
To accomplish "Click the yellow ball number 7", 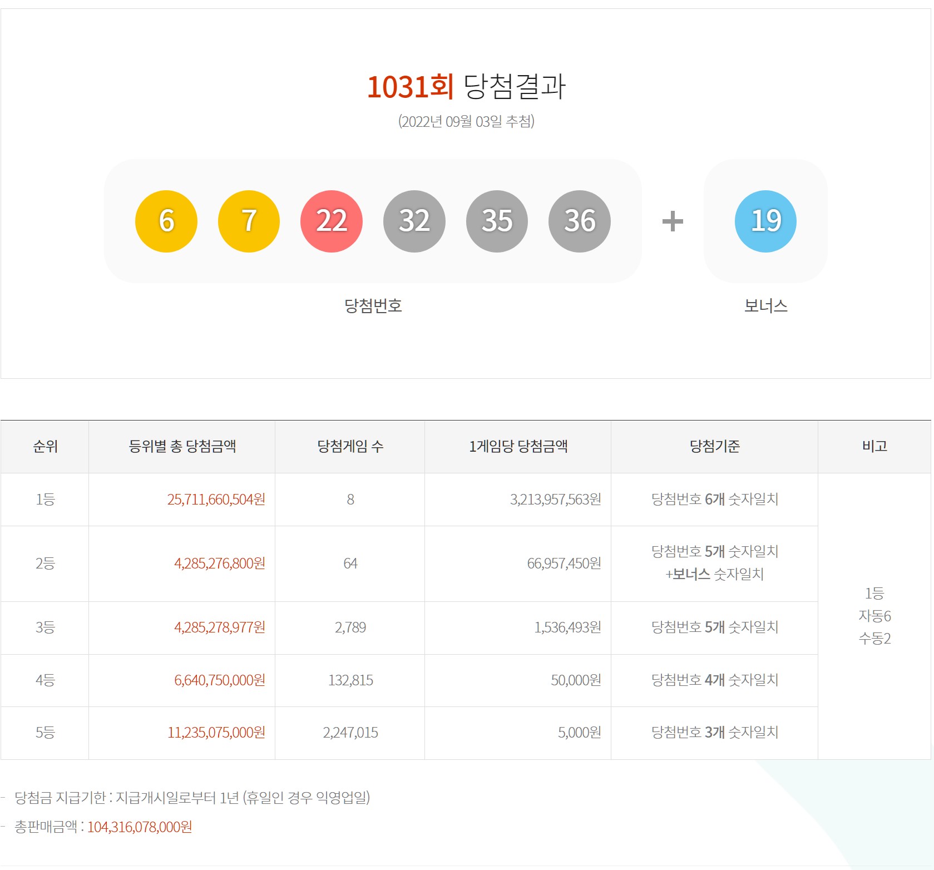I will (249, 221).
